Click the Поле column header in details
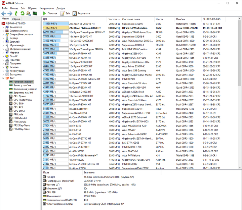Screen dimensions: 242x210 pyautogui.click(x=62, y=172)
